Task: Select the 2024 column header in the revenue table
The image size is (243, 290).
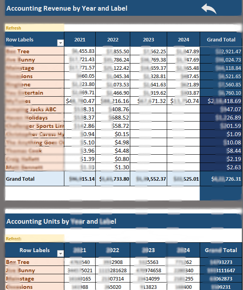Action: (184, 39)
